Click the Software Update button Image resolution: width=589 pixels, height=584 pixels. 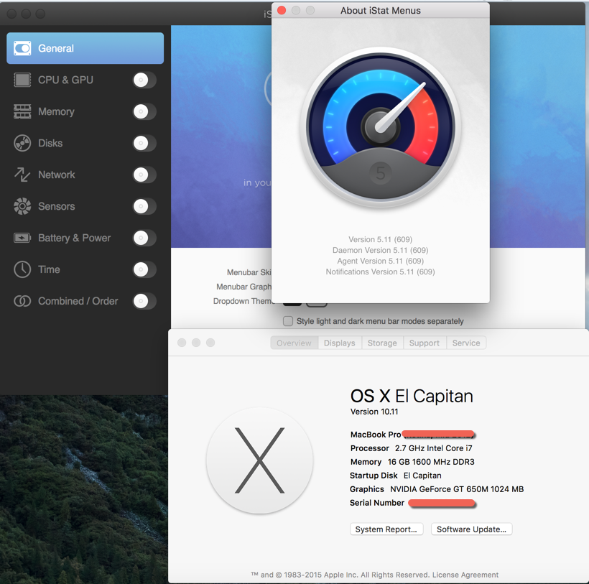[x=471, y=529]
